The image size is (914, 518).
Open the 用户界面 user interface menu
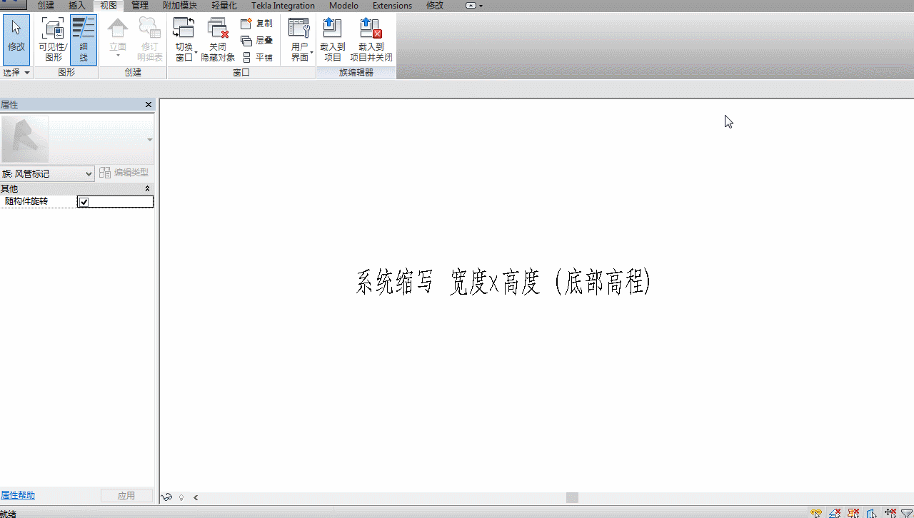tap(300, 39)
